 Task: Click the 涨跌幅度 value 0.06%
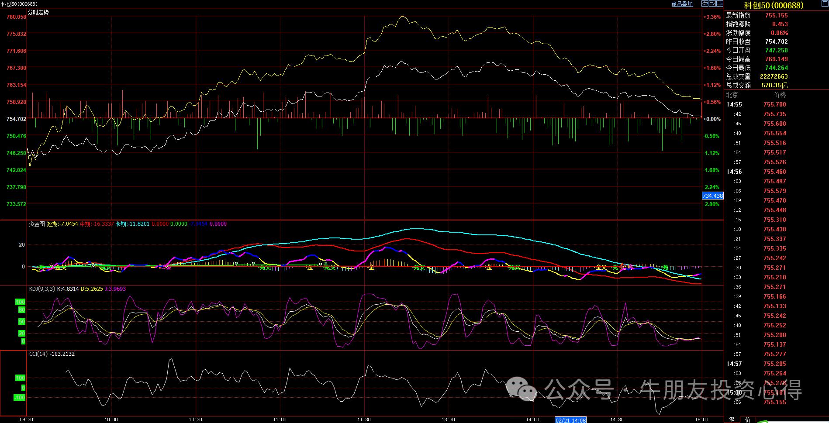[780, 33]
